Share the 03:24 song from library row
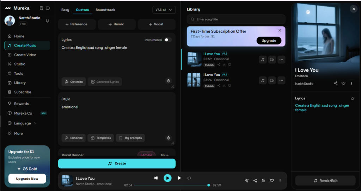The height and width of the screenshot is (191, 361). [x=219, y=86]
